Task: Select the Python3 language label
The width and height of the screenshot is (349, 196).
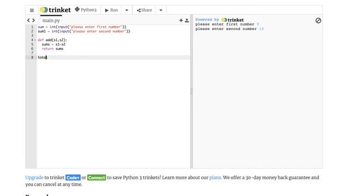Action: coord(86,10)
